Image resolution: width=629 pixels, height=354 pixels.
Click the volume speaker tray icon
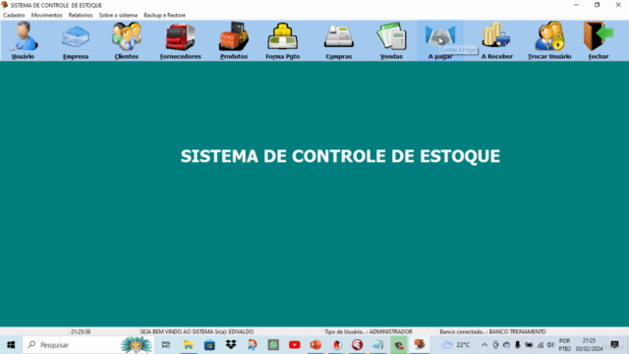point(550,345)
